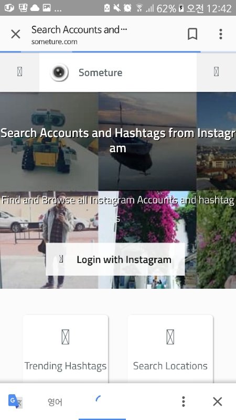
Task: Tap the battery status indicator
Action: [x=181, y=8]
